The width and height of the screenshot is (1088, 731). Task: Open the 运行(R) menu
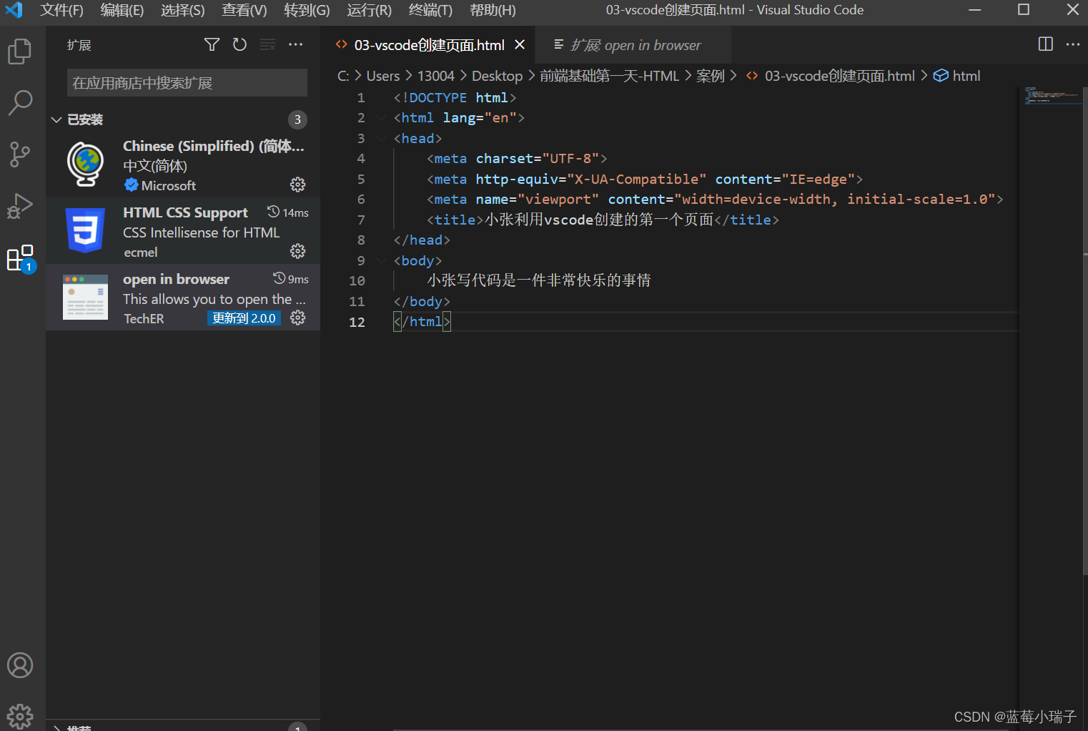(369, 10)
